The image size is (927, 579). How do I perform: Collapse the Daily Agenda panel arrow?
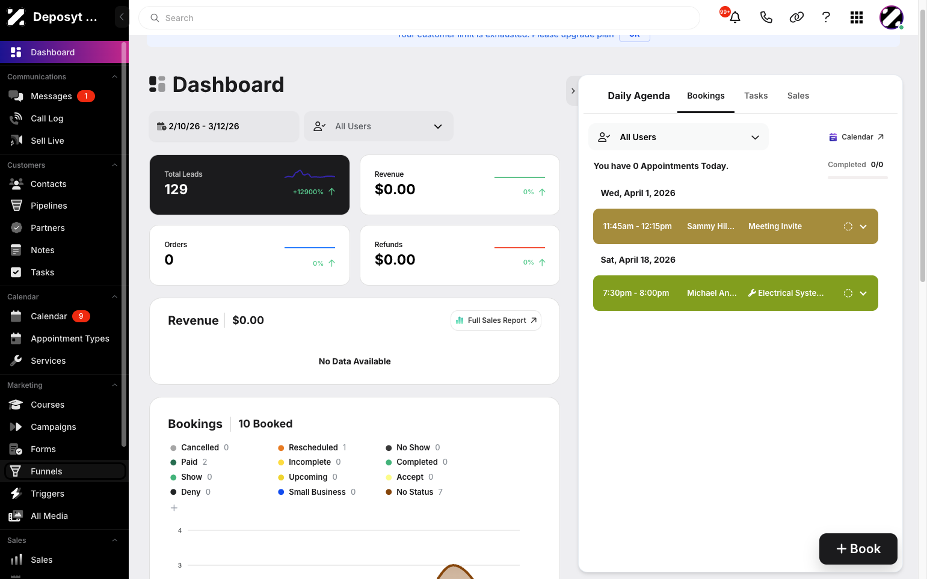point(573,91)
